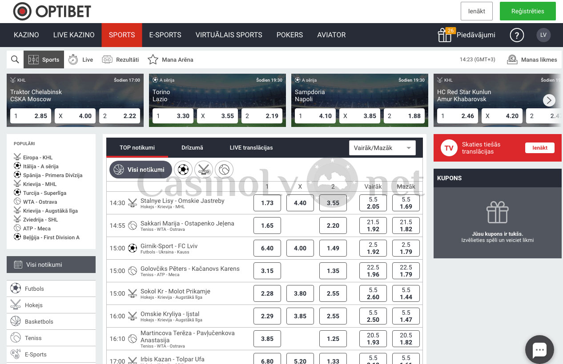
Task: Open the E-SPORTS menu item
Action: click(165, 35)
